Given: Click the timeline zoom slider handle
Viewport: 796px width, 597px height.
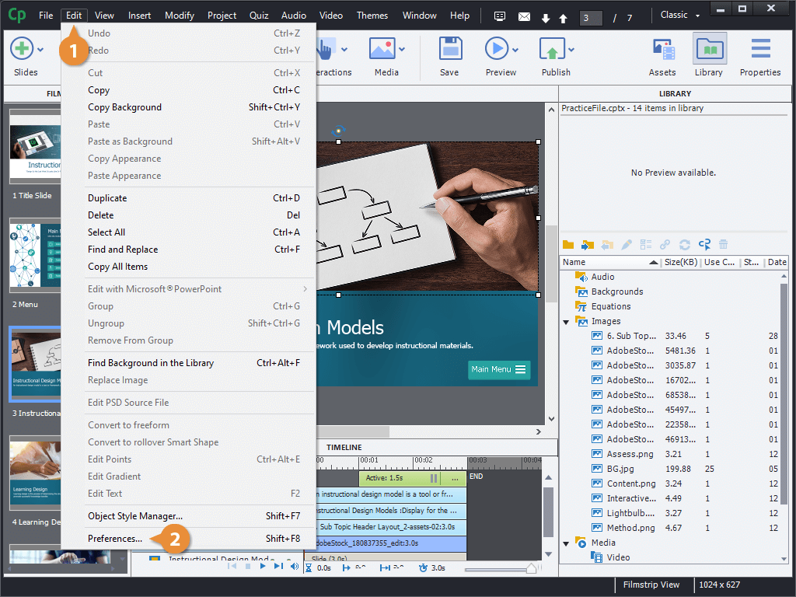Looking at the screenshot, I should tap(531, 568).
